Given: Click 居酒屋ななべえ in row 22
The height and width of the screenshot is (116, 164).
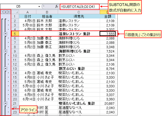Looking at the screenshot, I should point(79,108).
